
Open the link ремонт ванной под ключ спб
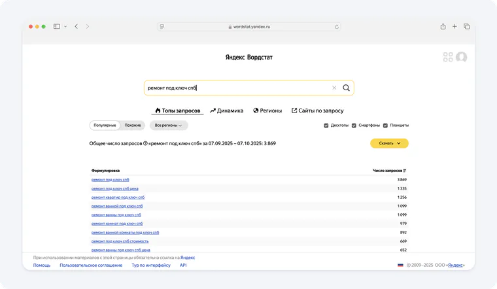click(117, 206)
